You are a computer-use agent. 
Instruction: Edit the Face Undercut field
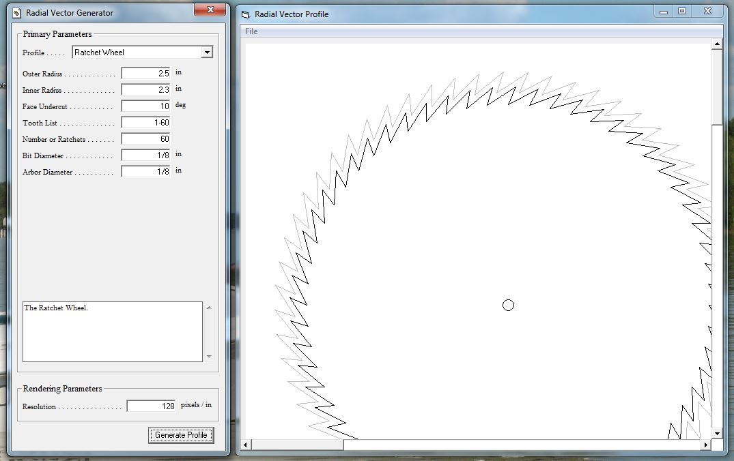coord(145,106)
